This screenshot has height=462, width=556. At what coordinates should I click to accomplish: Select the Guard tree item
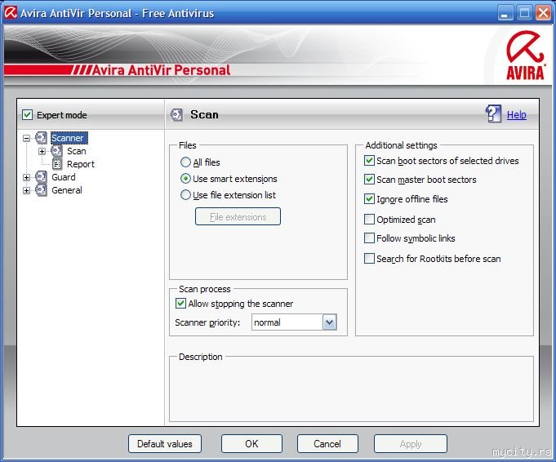pyautogui.click(x=64, y=177)
